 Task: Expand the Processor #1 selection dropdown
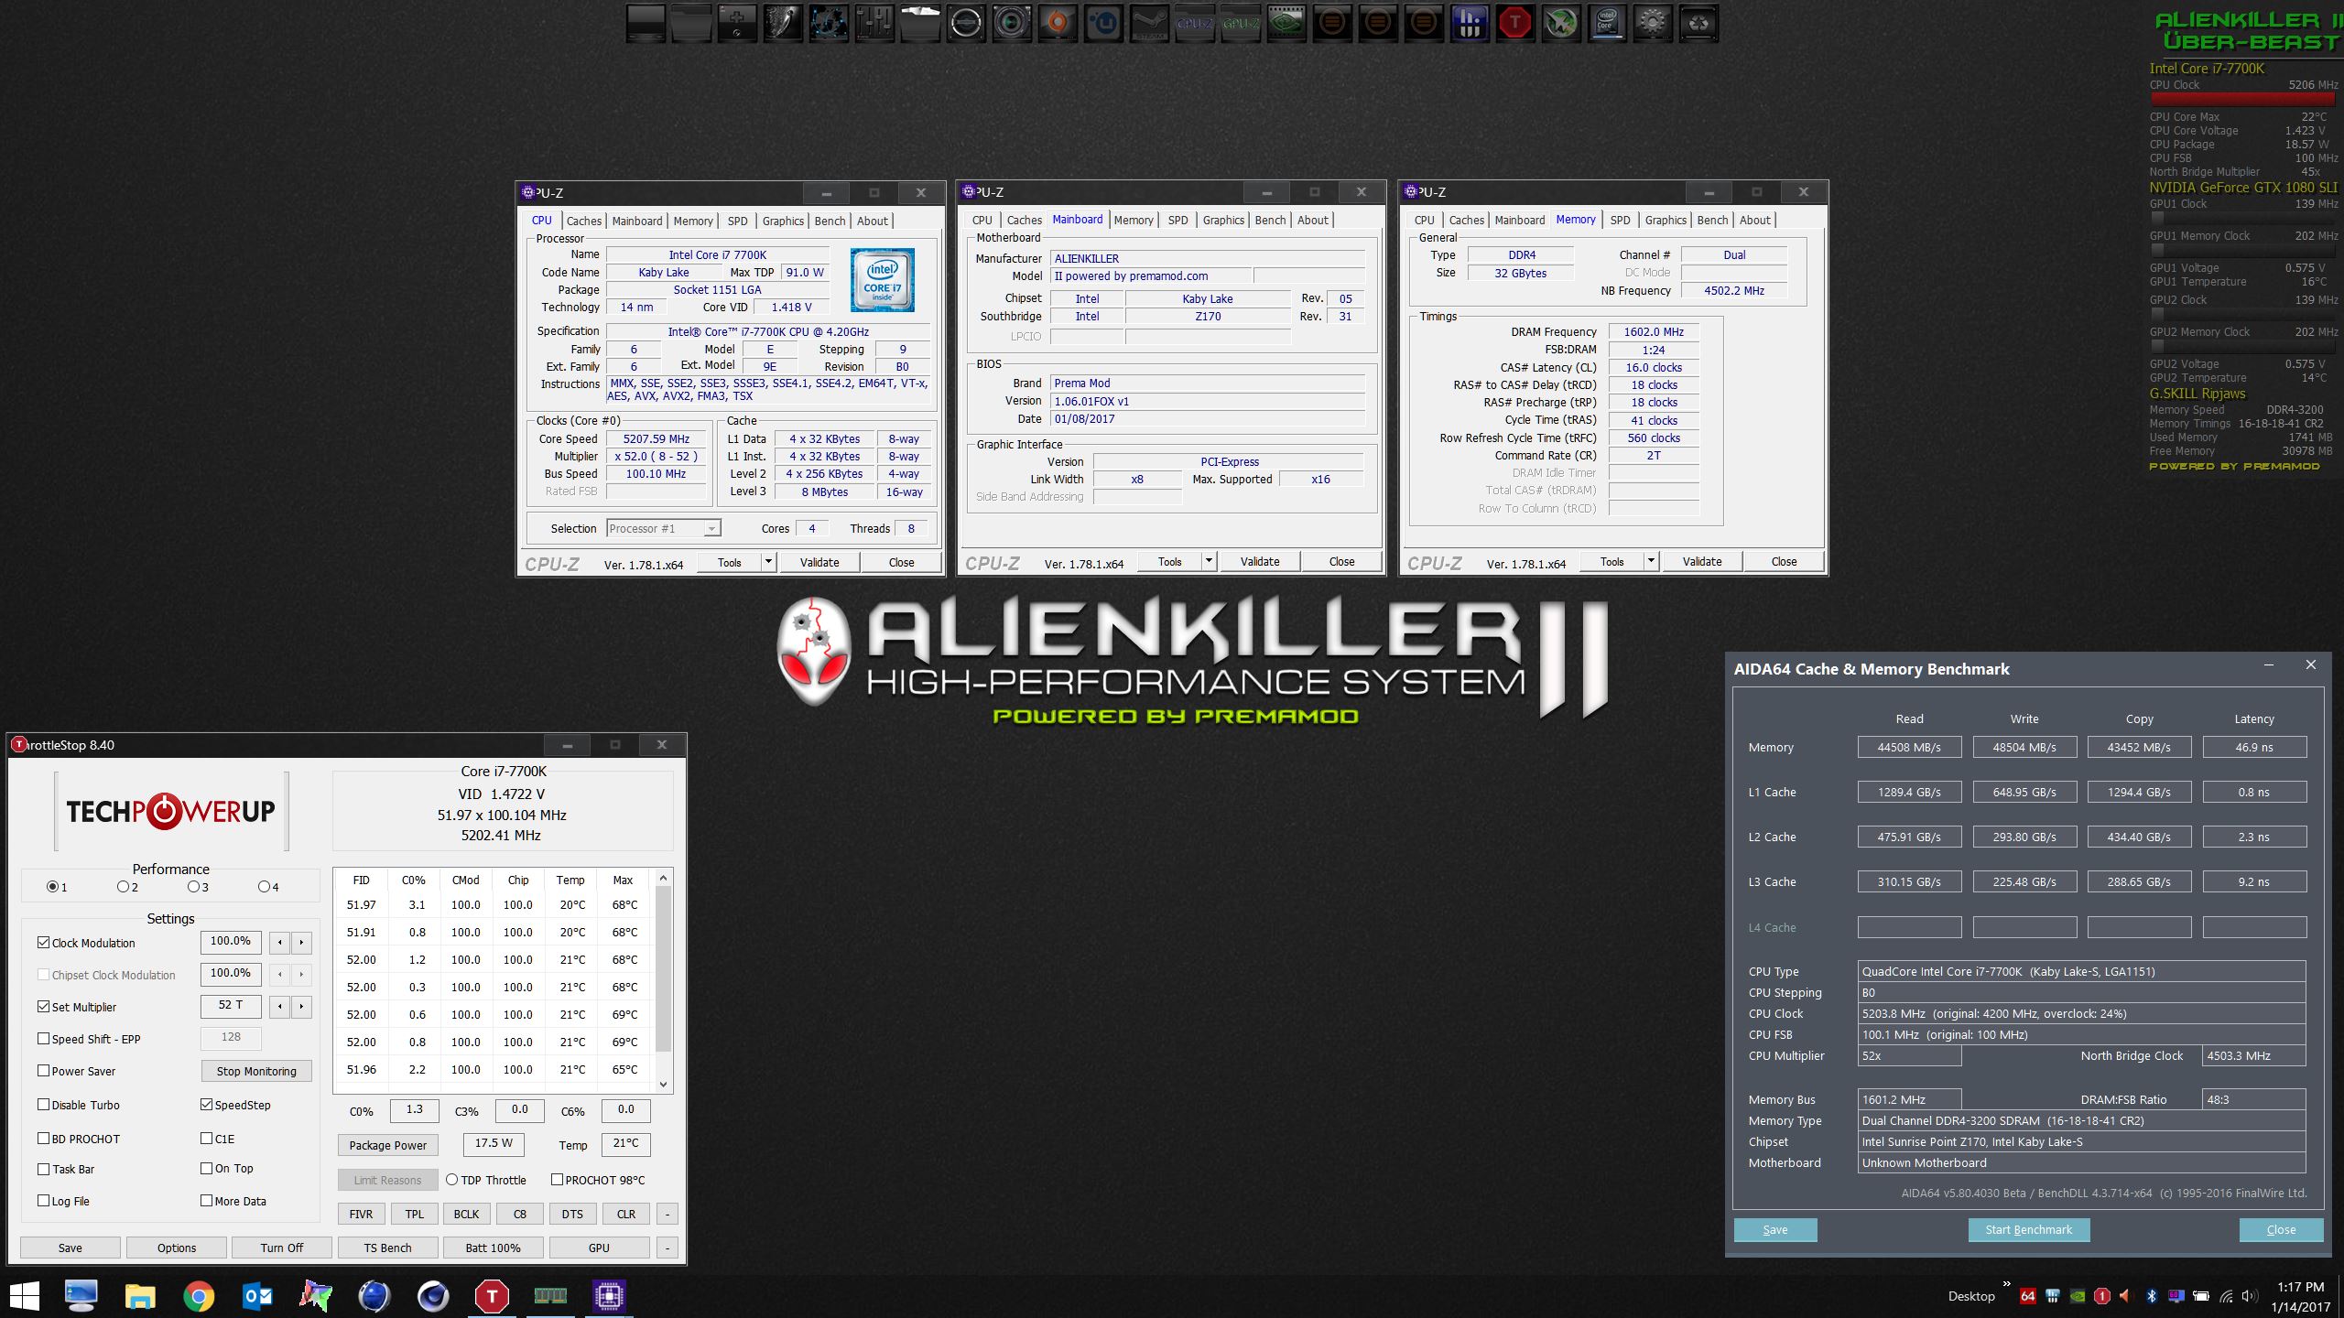click(711, 529)
